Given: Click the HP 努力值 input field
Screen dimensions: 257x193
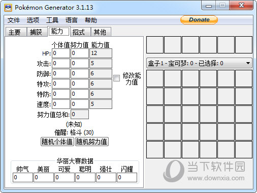Looking at the screenshot, I should tap(80, 53).
